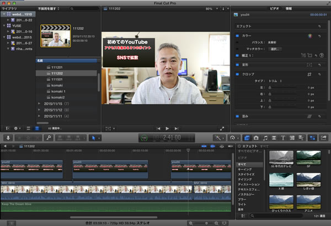The height and width of the screenshot is (226, 331).
Task: Open the Titles browser T icon
Action: coord(283,138)
